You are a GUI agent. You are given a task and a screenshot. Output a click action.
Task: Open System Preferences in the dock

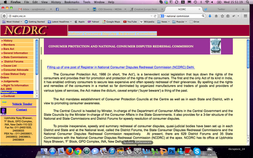[x=137, y=151]
